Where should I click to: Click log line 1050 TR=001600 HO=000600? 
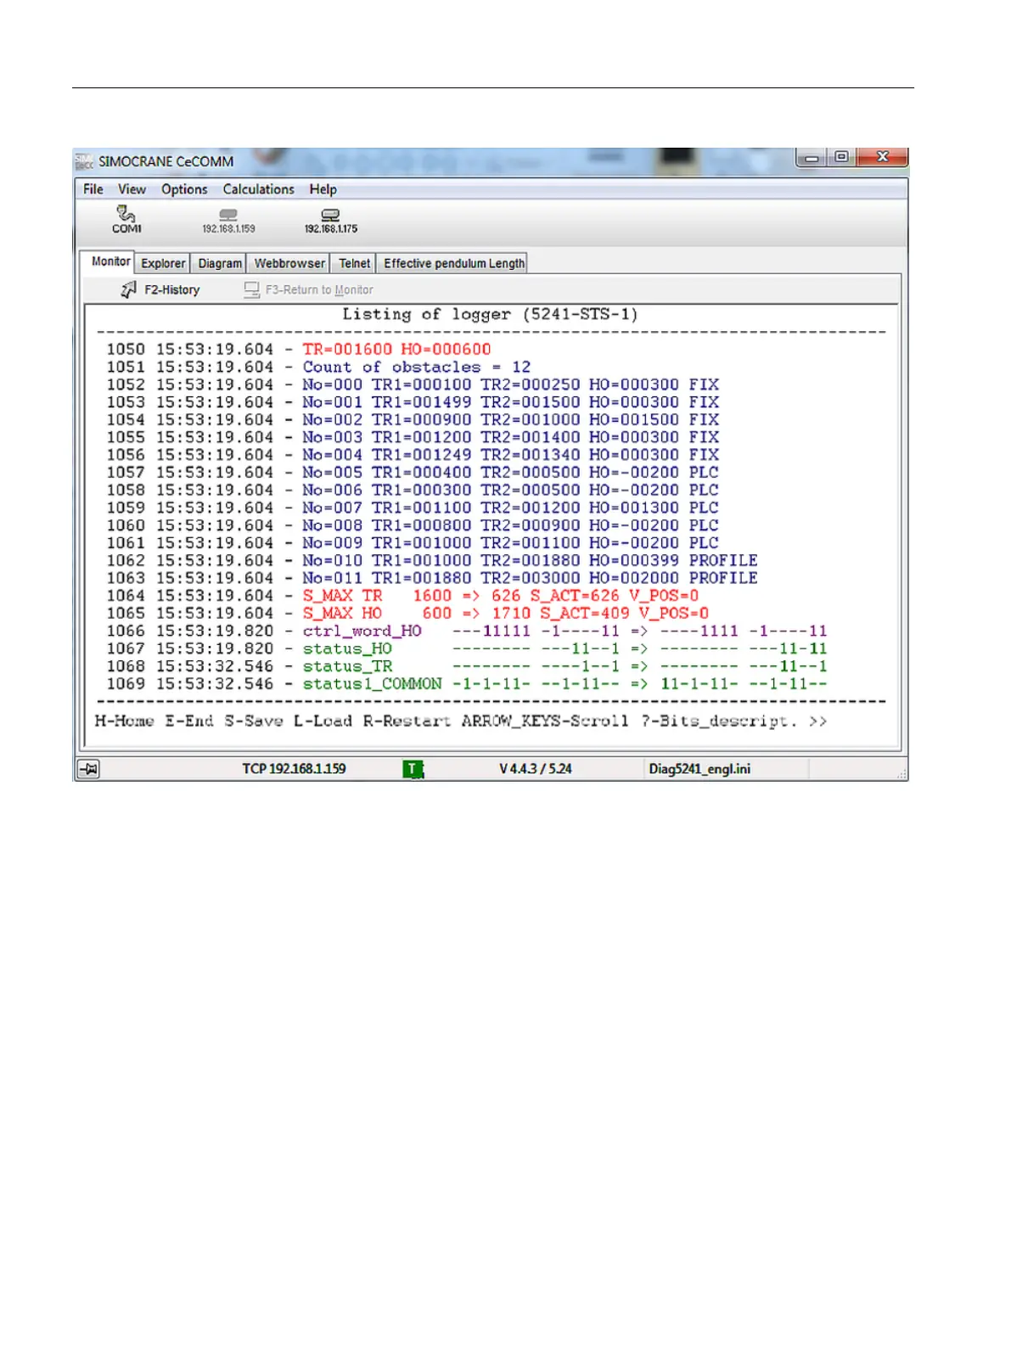[299, 350]
